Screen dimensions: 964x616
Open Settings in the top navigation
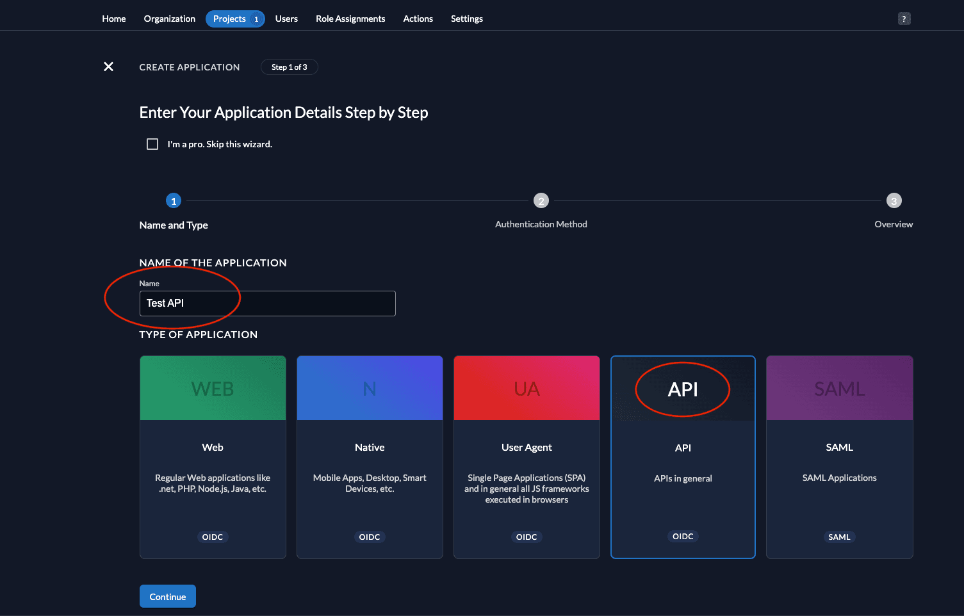pos(466,19)
